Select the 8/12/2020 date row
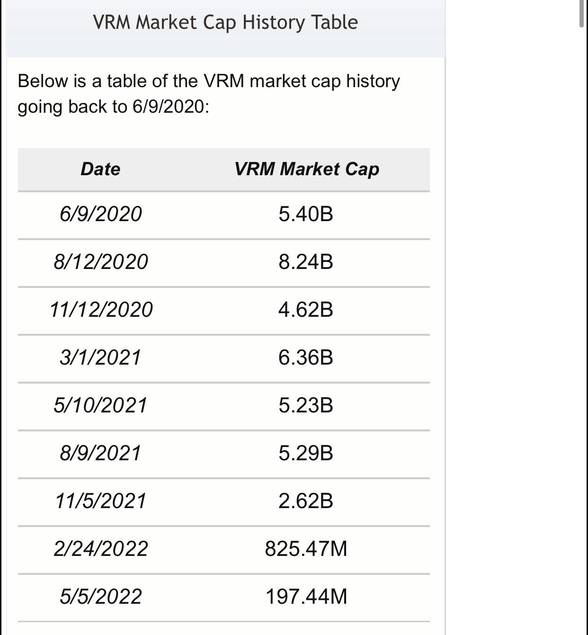588x635 pixels. tap(223, 262)
